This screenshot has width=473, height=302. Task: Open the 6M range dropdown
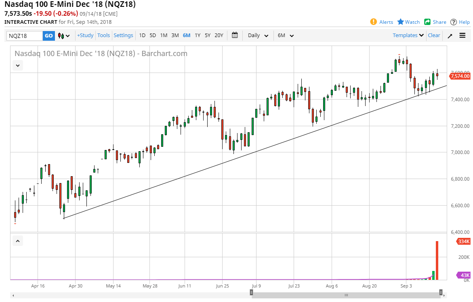click(285, 35)
